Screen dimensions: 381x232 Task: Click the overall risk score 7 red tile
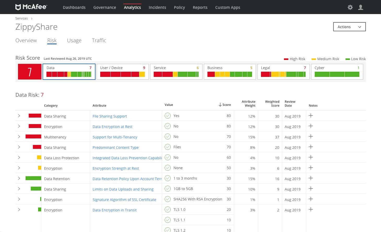[30, 72]
